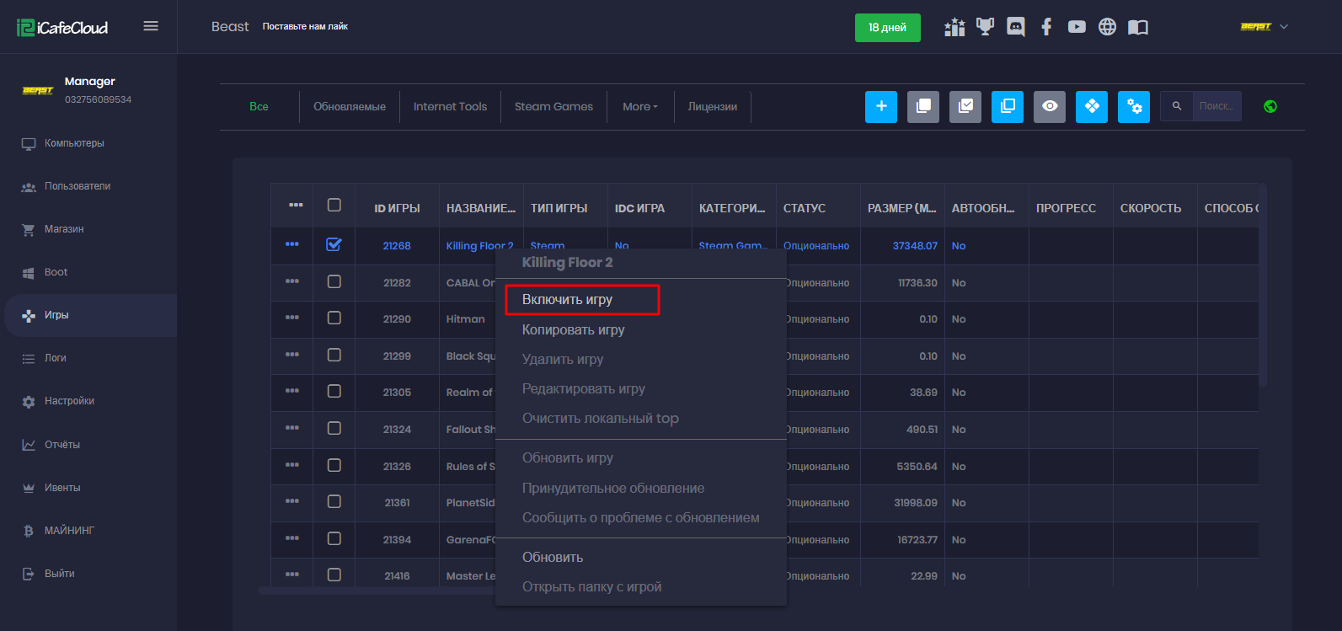Toggle the hamburger sidebar menu
Viewport: 1342px width, 631px height.
tap(151, 26)
